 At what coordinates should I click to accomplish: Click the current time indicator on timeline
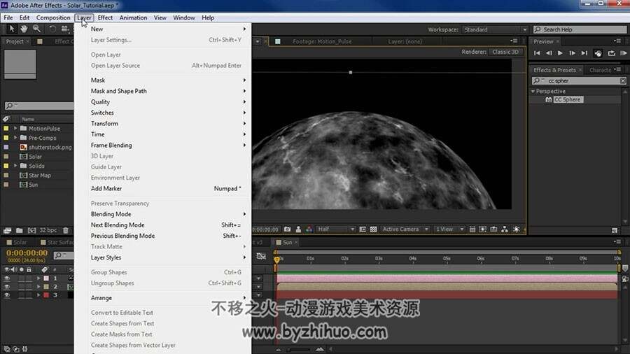click(x=276, y=260)
